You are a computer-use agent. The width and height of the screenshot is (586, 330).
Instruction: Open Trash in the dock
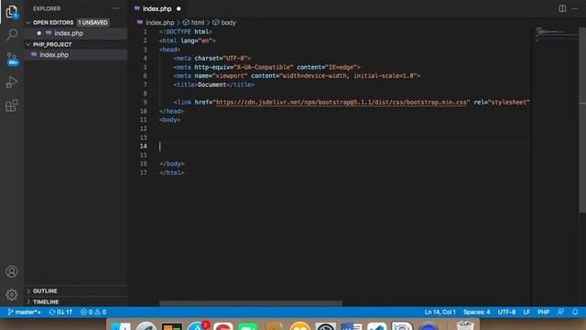(465, 326)
